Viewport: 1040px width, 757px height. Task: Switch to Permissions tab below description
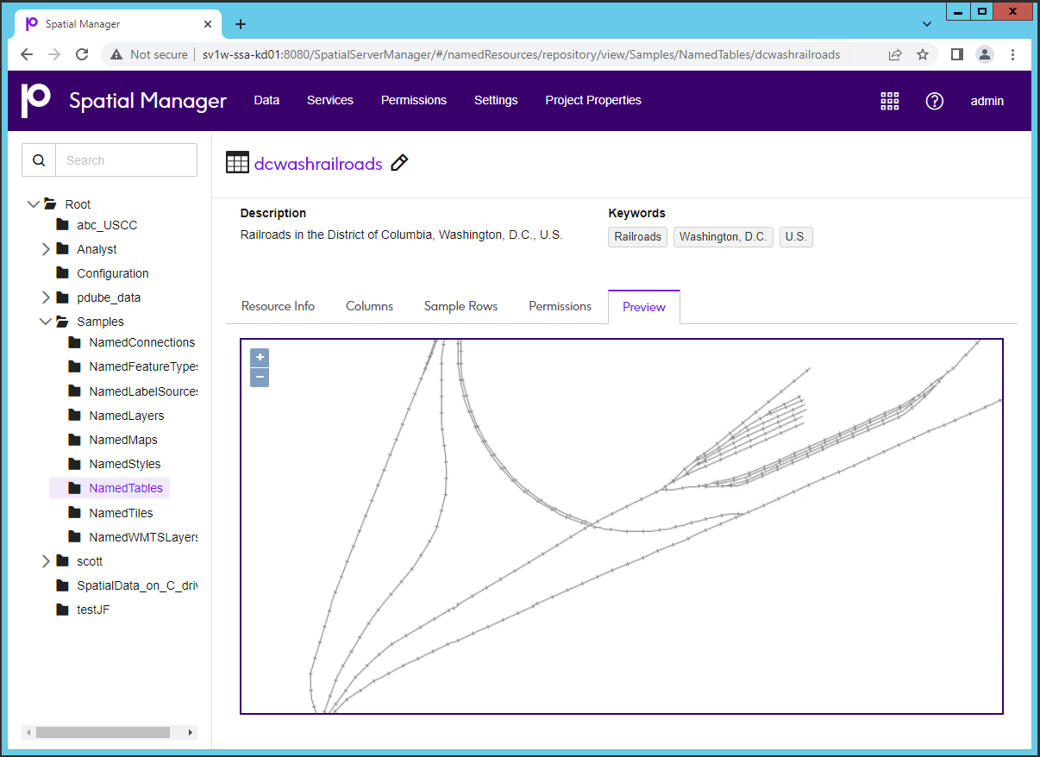coord(560,306)
